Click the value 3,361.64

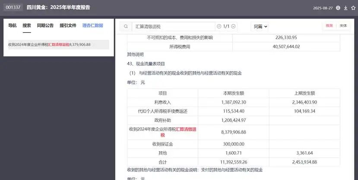coord(304,153)
